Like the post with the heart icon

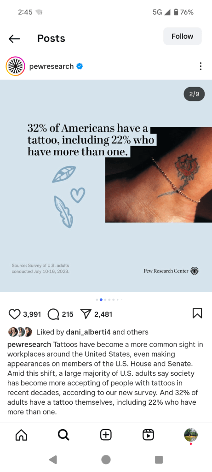[14, 314]
